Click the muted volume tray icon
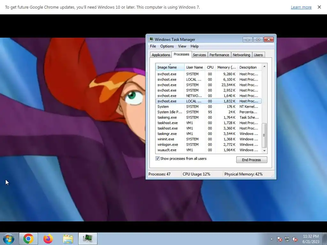 pos(295,239)
